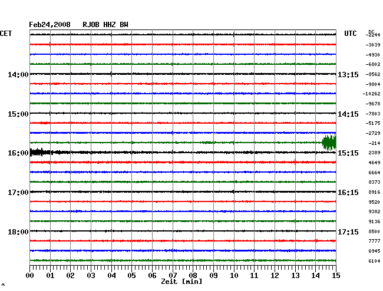Click the DC value 9136

pos(374,221)
